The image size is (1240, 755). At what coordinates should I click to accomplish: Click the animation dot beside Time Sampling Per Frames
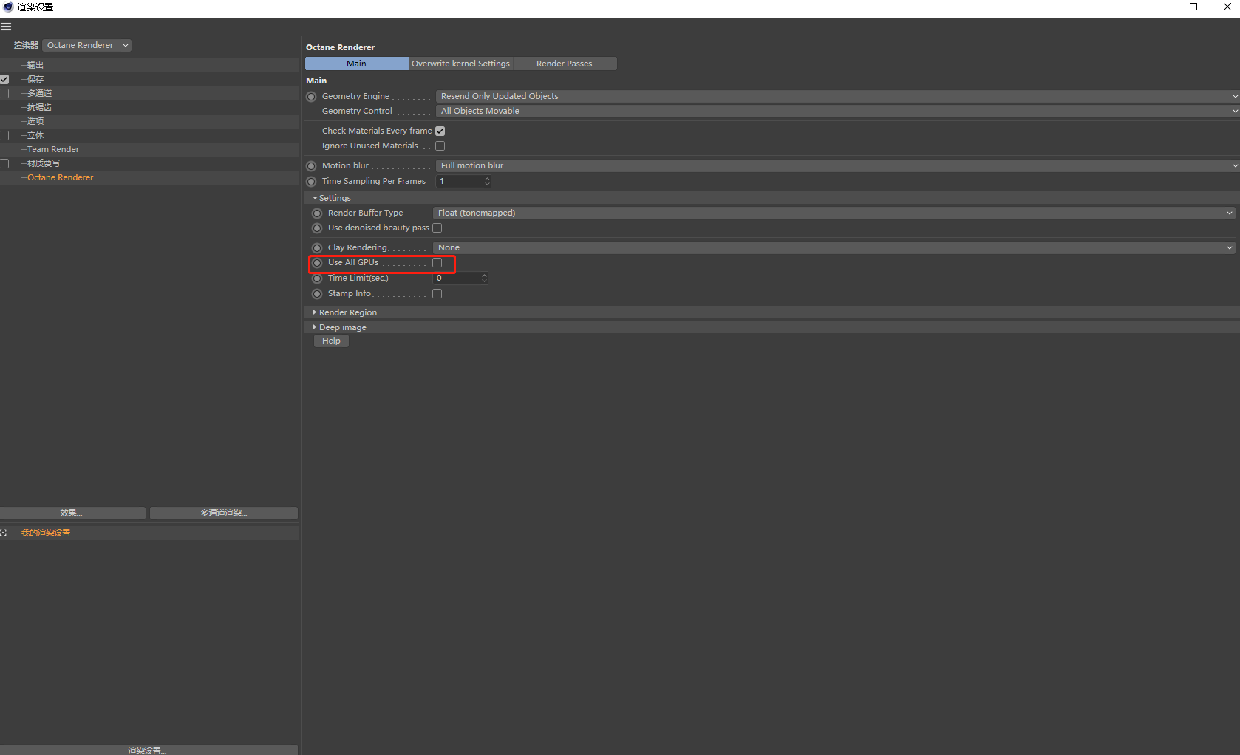pos(311,182)
